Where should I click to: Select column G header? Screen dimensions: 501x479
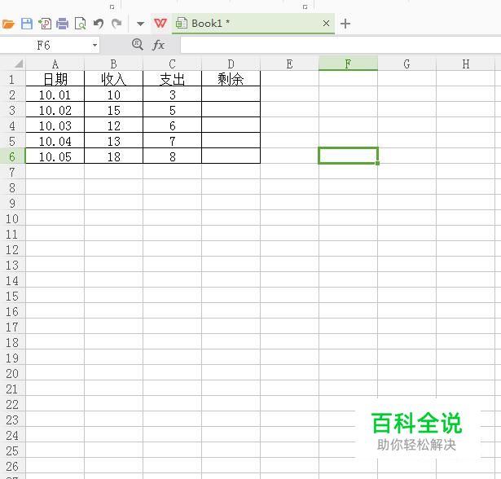(x=407, y=64)
